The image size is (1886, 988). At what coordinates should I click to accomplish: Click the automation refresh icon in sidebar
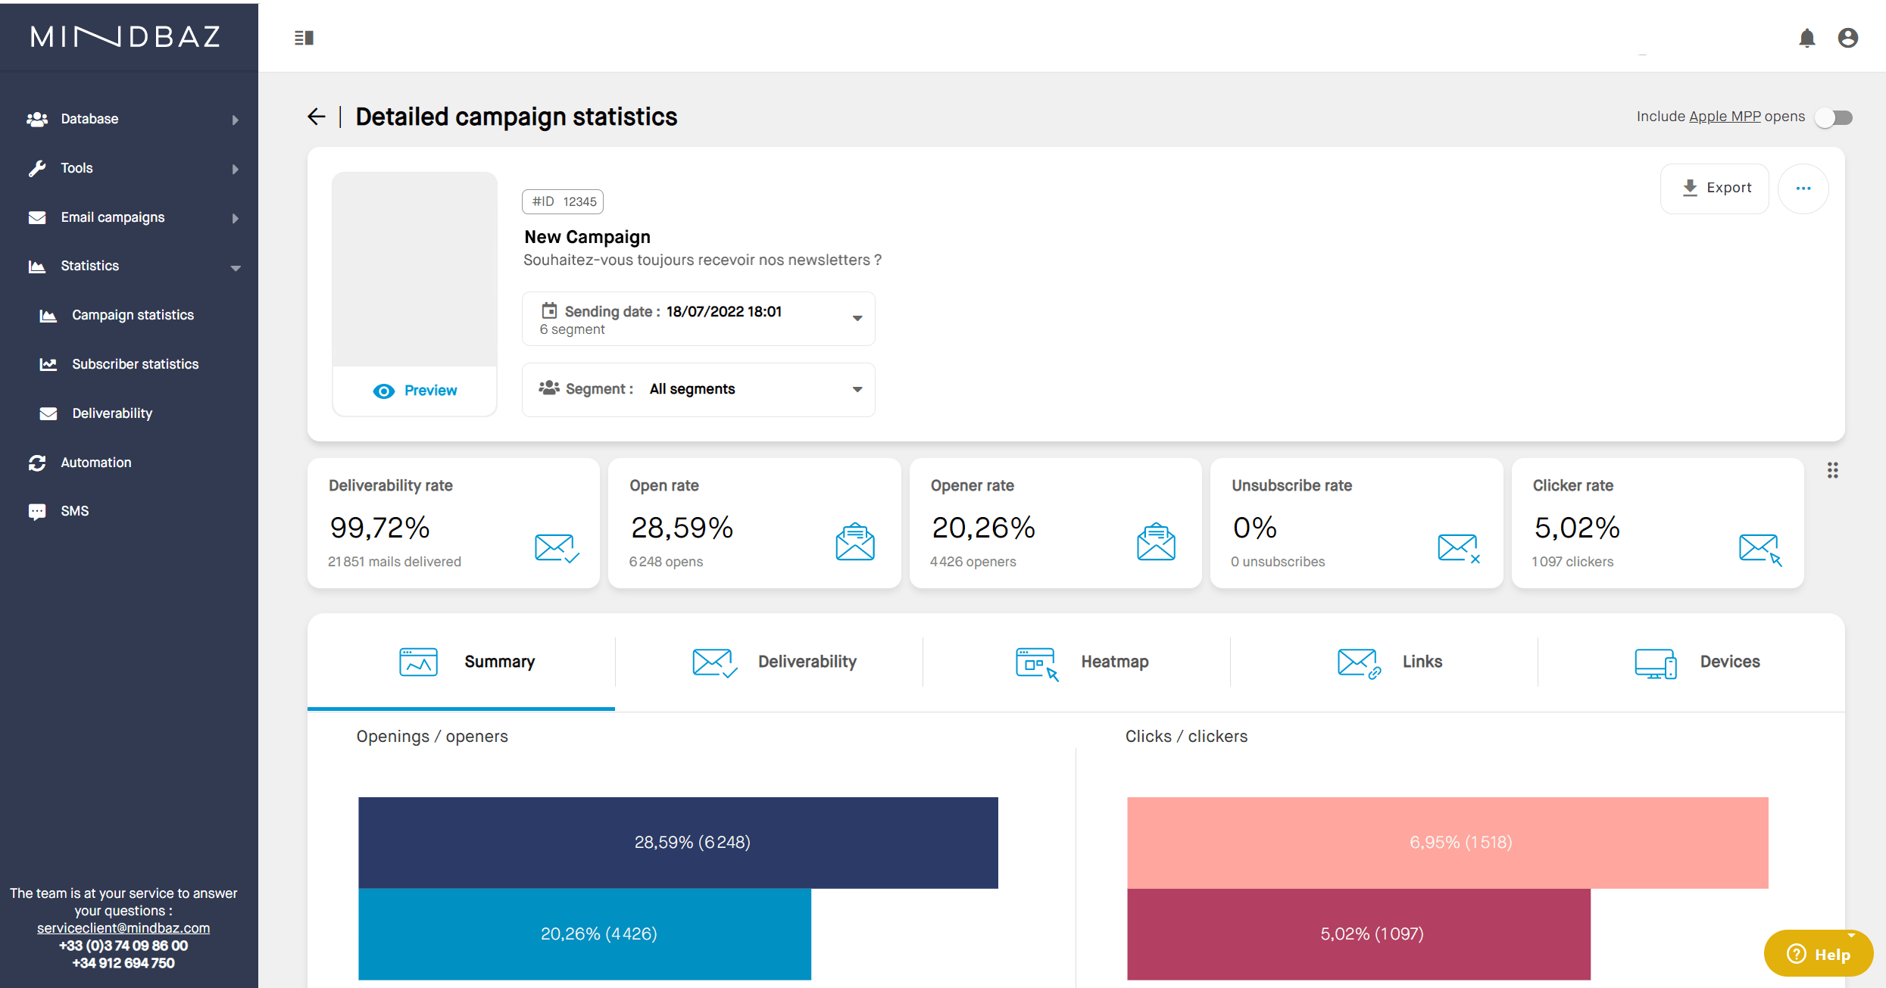pyautogui.click(x=37, y=462)
